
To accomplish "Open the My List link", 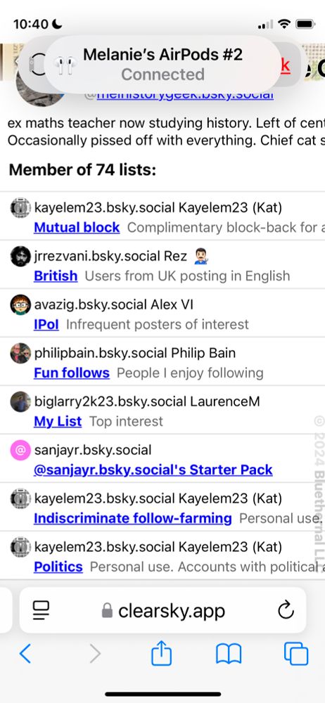I will (58, 421).
